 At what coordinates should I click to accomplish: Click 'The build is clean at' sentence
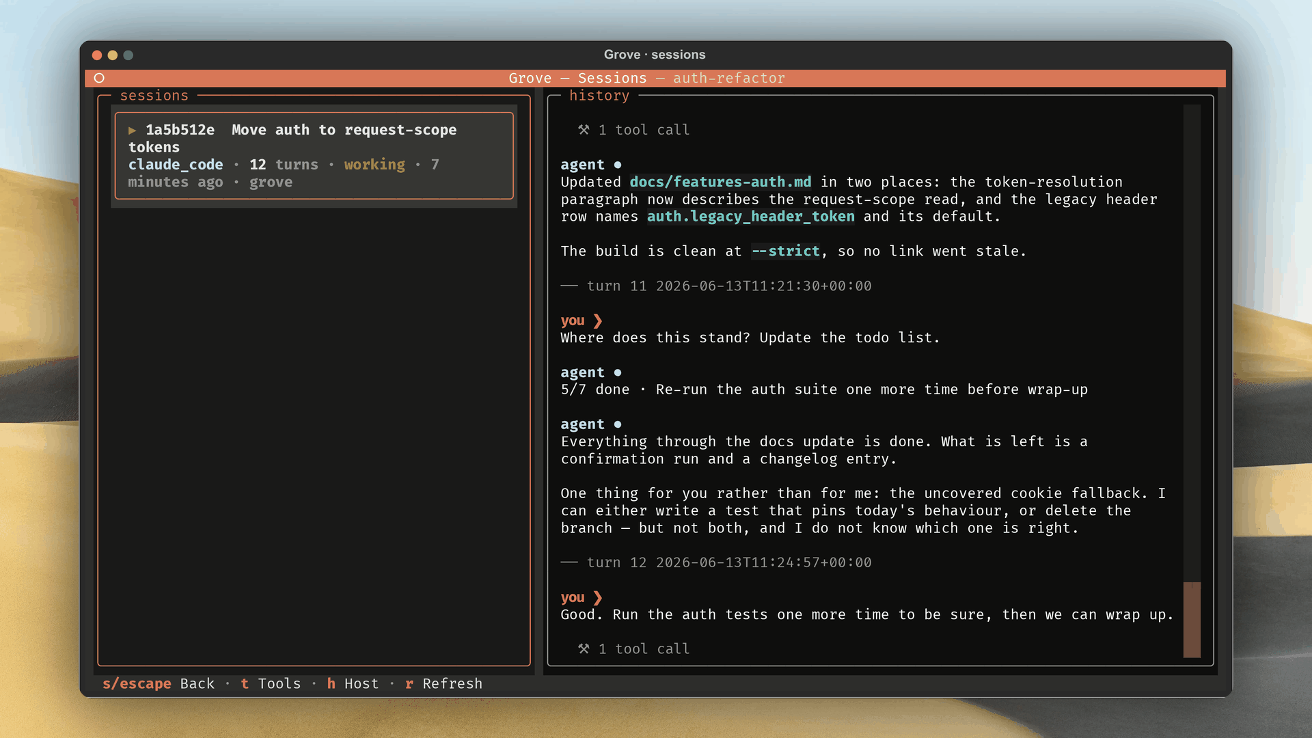pos(793,251)
